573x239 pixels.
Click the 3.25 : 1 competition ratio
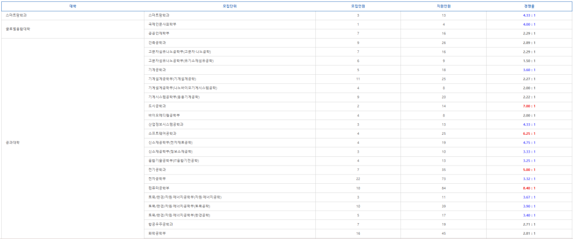[x=529, y=161]
